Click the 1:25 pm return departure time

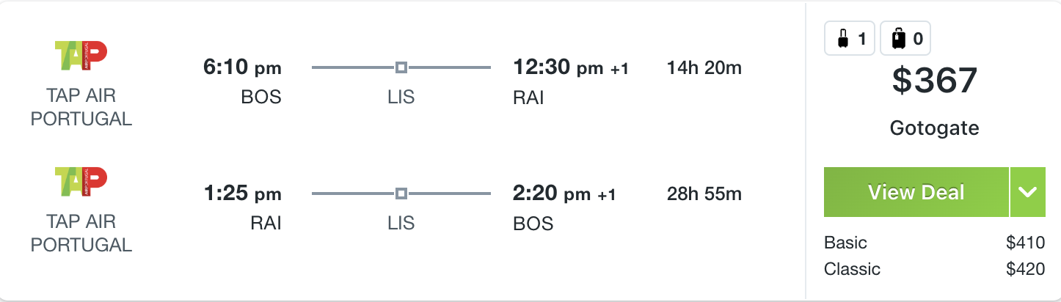point(242,195)
